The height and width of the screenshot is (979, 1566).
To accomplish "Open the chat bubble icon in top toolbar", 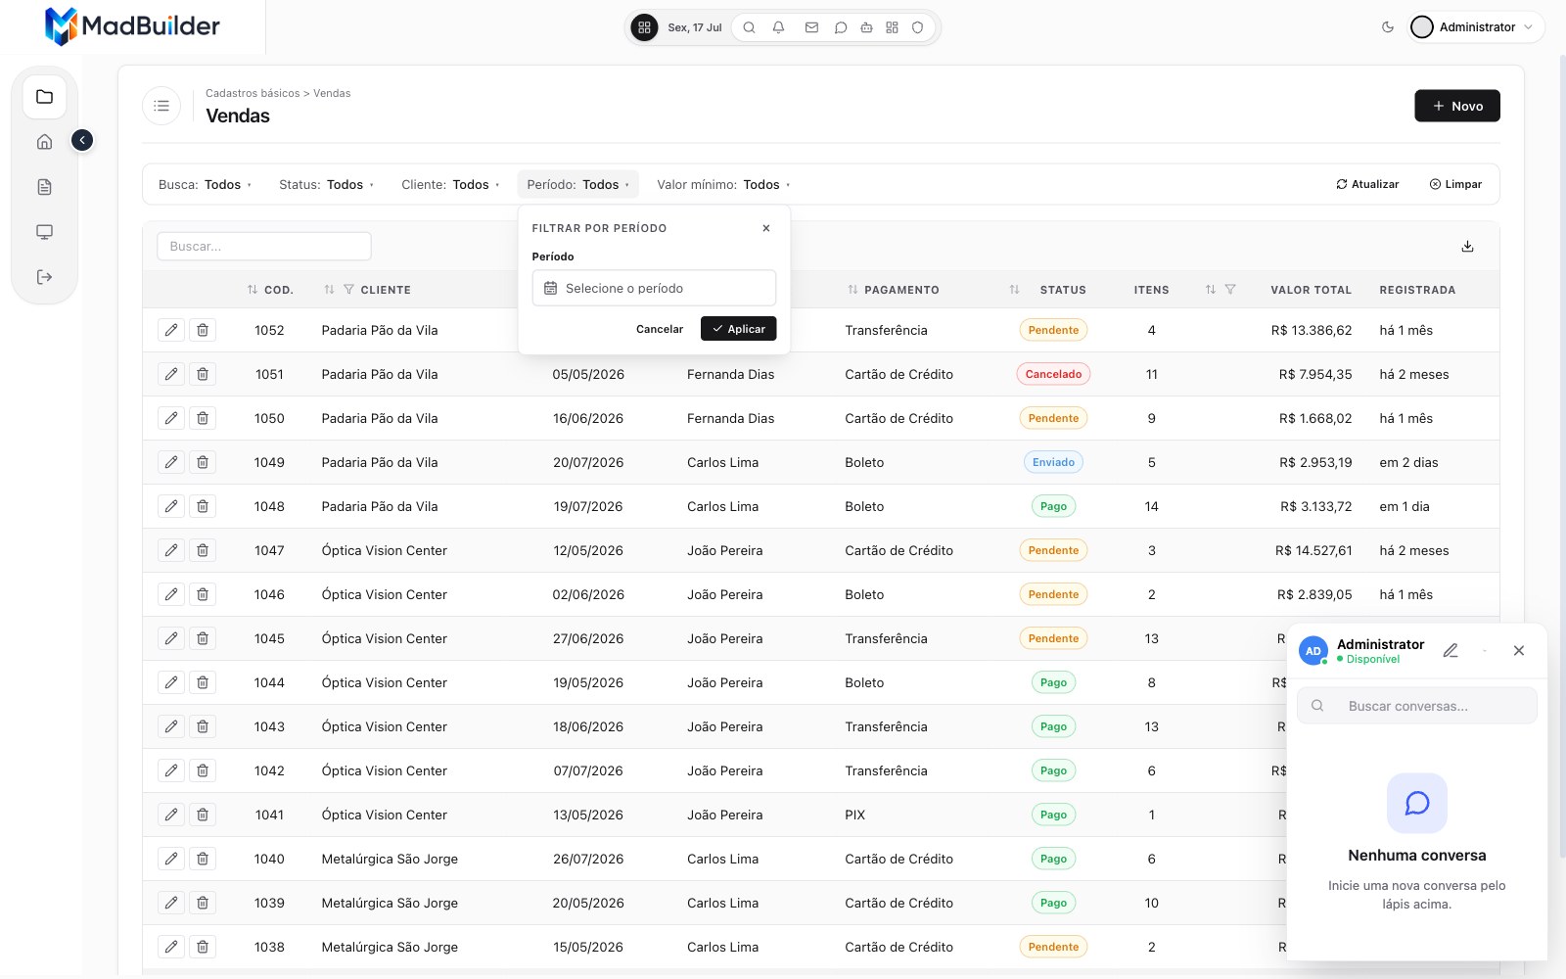I will pos(840,27).
